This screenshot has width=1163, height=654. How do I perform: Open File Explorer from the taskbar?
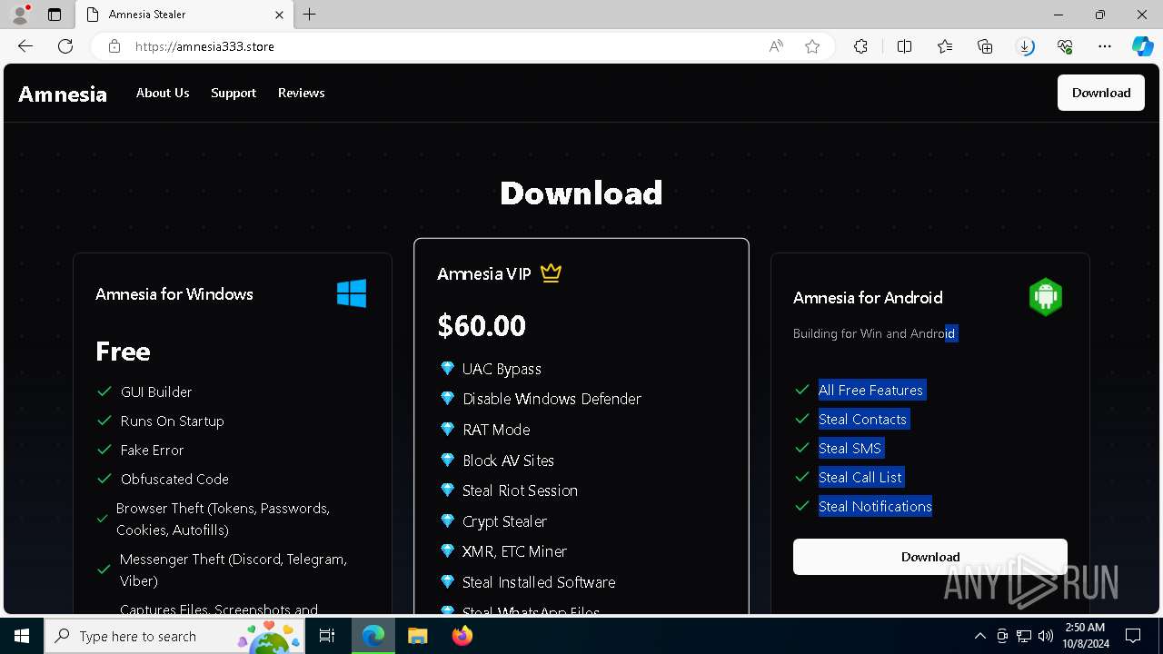(x=417, y=636)
